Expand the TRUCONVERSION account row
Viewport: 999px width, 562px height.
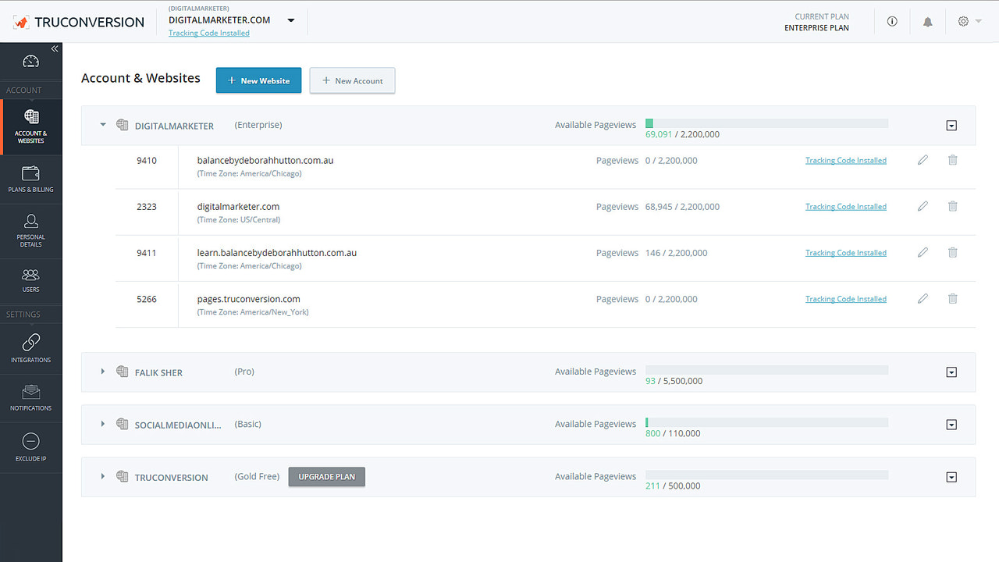tap(102, 476)
